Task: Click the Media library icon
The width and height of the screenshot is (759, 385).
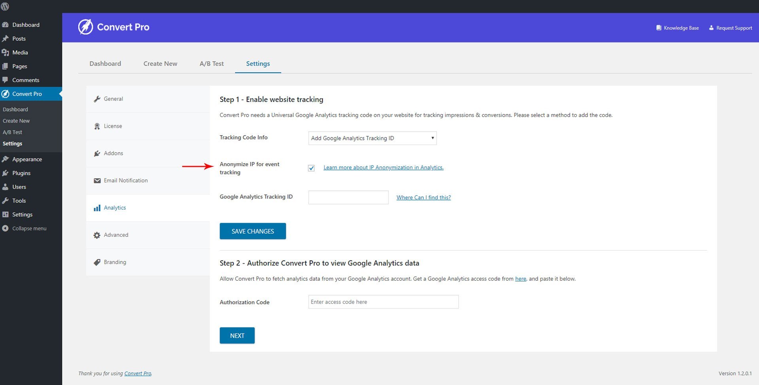Action: pos(5,52)
